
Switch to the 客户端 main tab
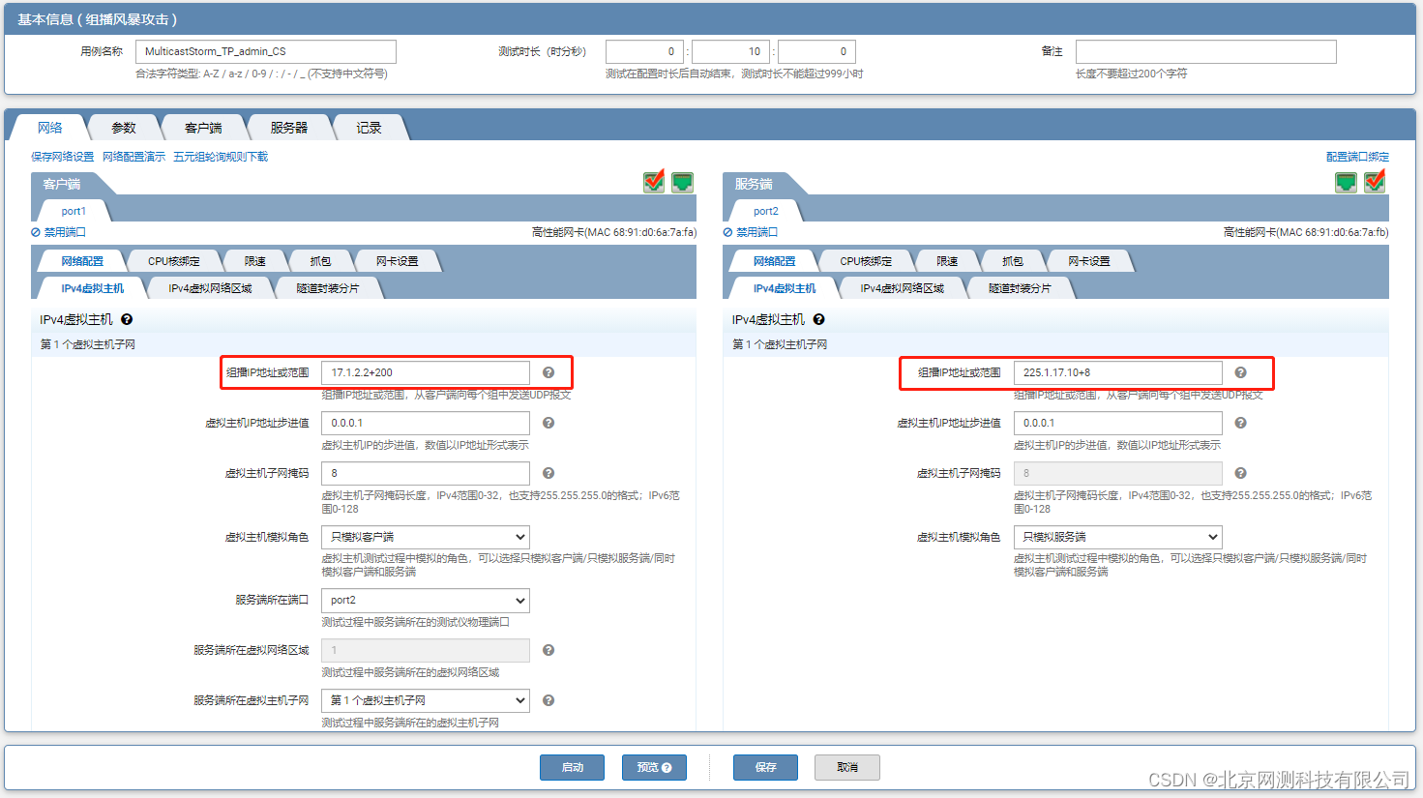point(203,128)
